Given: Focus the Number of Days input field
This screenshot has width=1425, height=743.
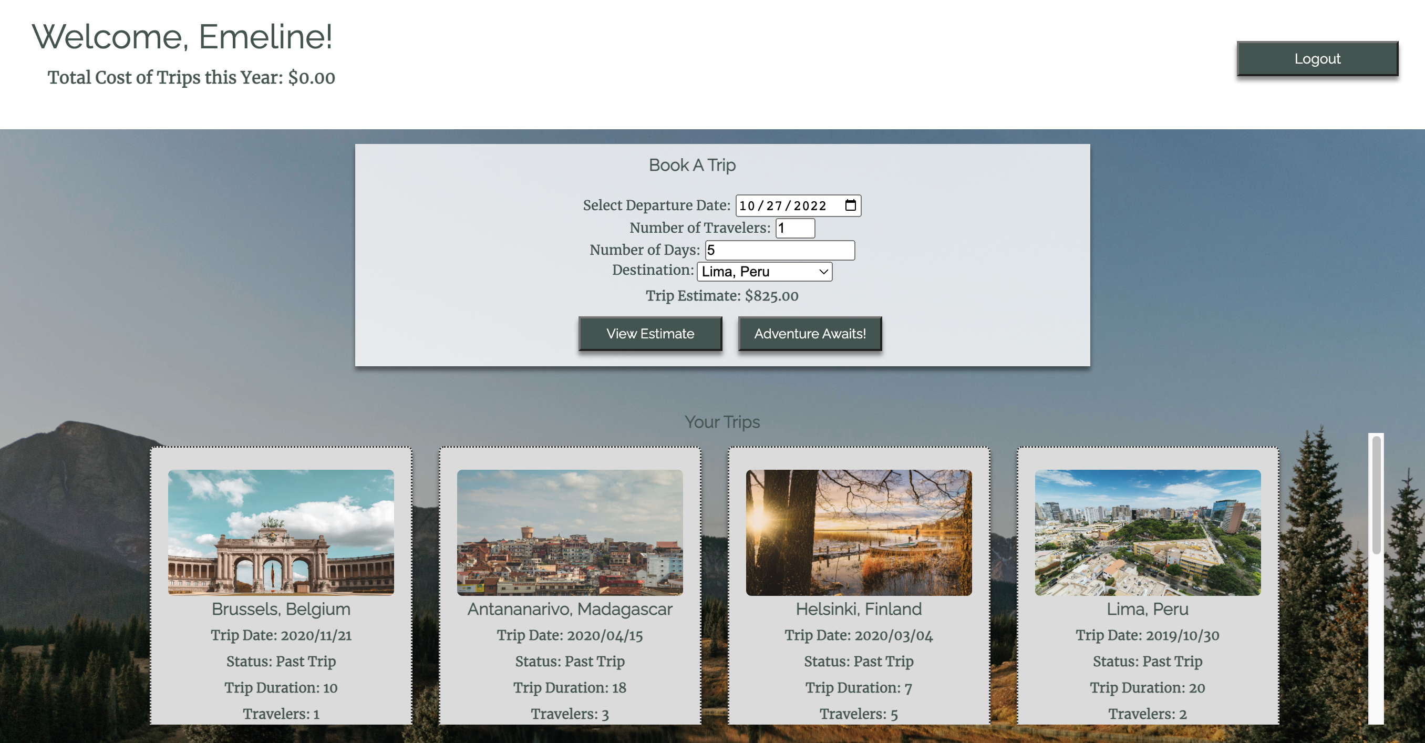Looking at the screenshot, I should coord(780,250).
